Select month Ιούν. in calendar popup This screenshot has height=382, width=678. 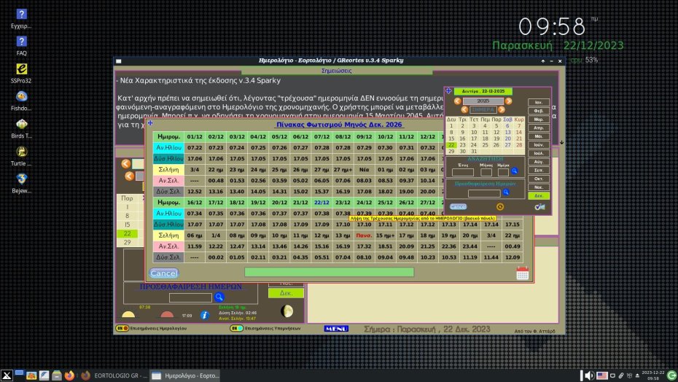pos(539,145)
